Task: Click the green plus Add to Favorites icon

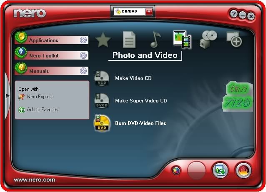Action: 22,110
